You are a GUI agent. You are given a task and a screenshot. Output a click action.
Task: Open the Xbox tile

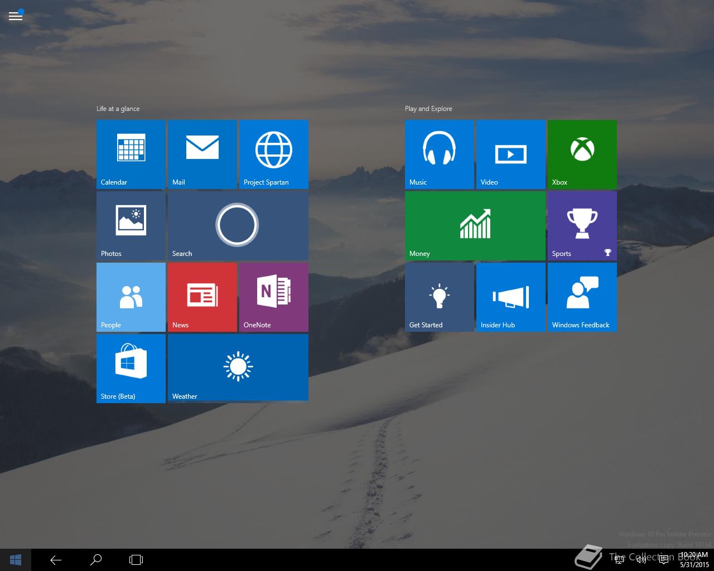pyautogui.click(x=582, y=154)
